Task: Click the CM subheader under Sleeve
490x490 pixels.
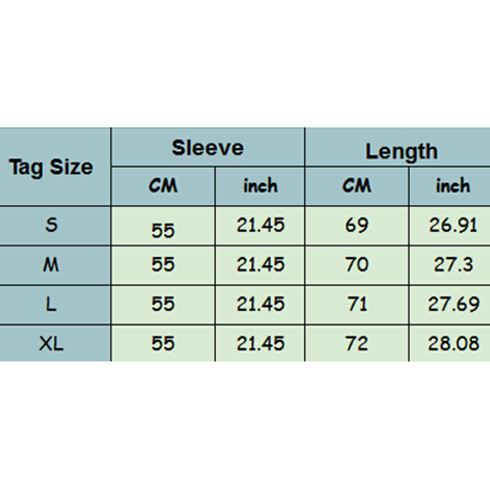Action: 163,186
